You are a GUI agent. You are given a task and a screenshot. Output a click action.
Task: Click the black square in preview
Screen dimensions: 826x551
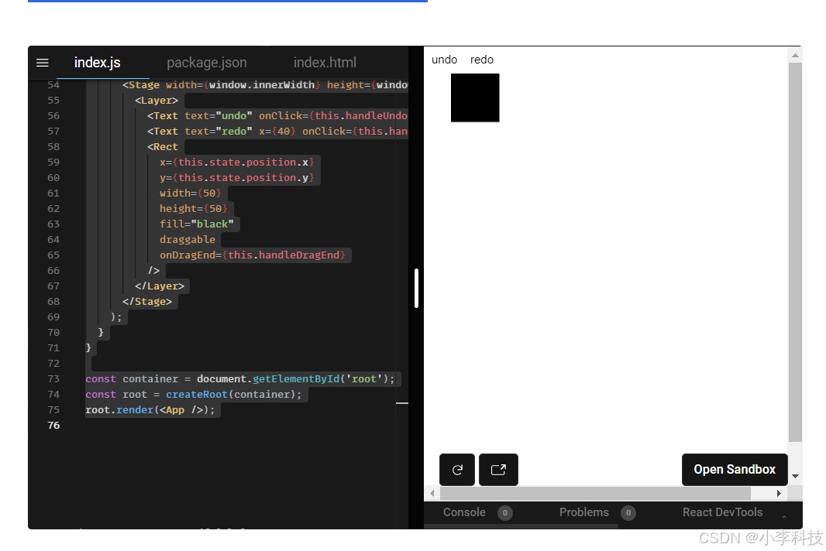(475, 98)
